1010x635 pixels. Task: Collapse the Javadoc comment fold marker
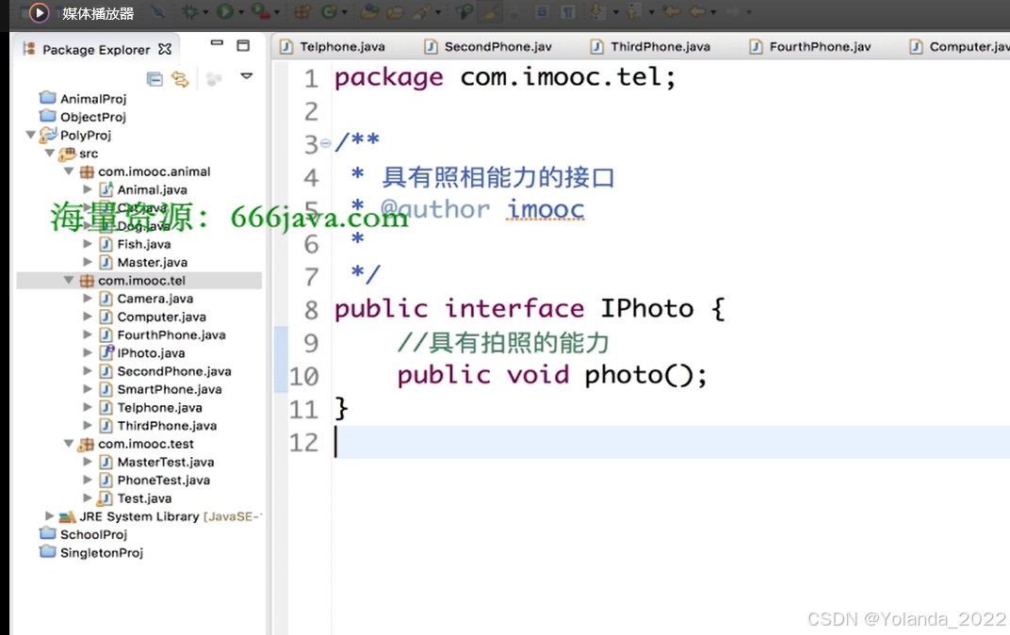(325, 143)
